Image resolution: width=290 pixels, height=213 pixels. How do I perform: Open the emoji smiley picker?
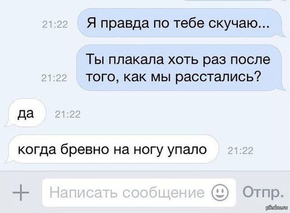click(220, 193)
